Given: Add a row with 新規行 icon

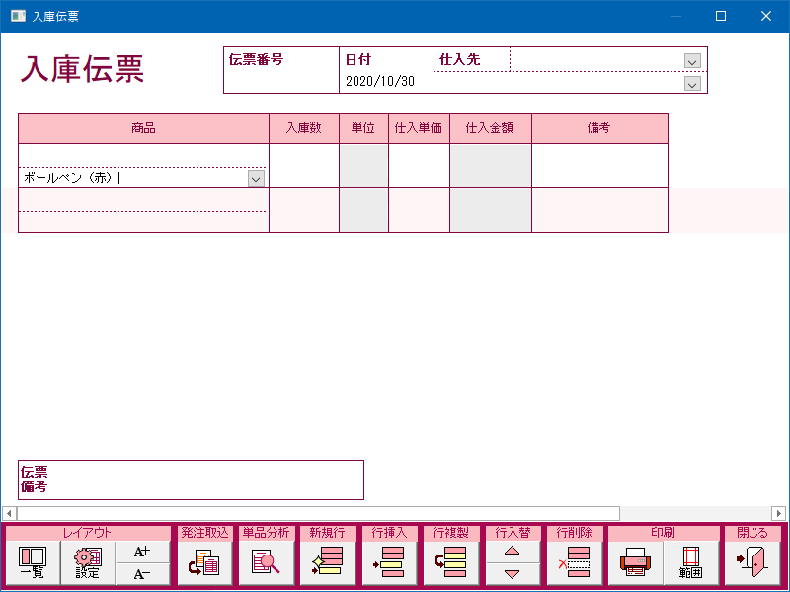Looking at the screenshot, I should tap(327, 563).
